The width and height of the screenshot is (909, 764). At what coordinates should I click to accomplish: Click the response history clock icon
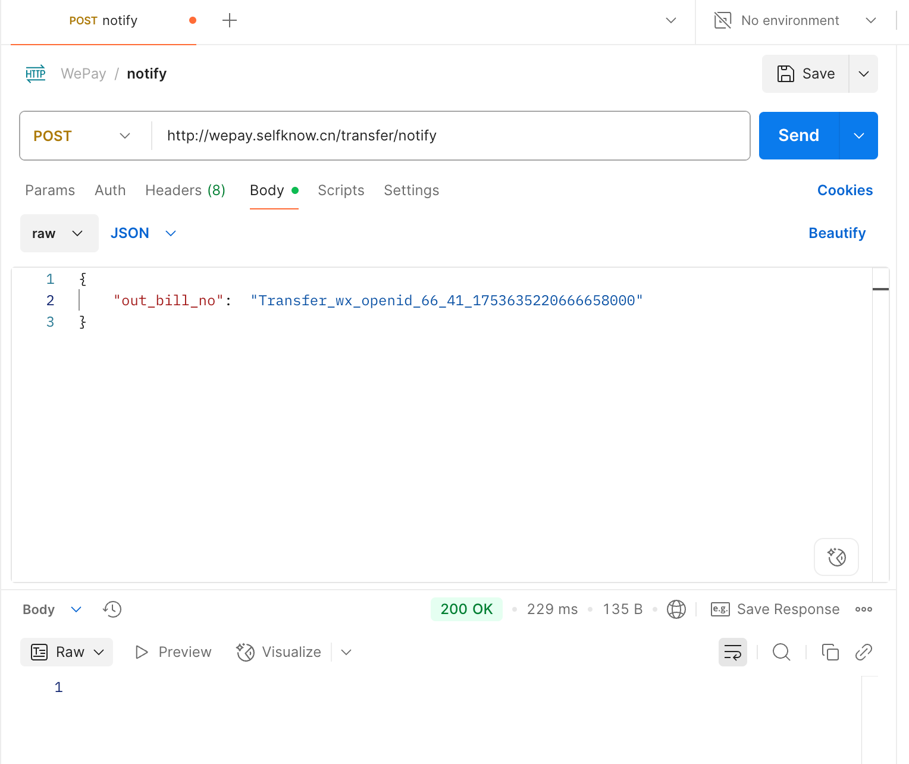tap(112, 609)
